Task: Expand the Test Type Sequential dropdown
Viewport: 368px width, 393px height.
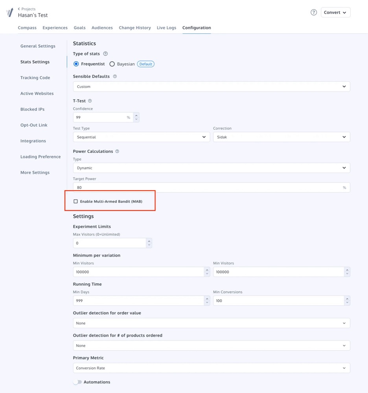Action: pyautogui.click(x=141, y=137)
